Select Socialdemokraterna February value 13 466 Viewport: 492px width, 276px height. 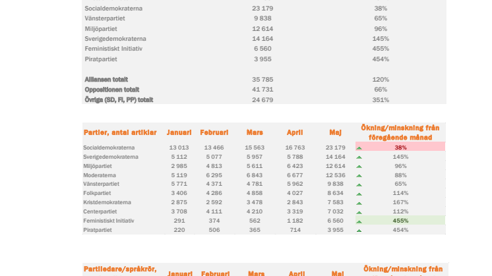coord(214,148)
